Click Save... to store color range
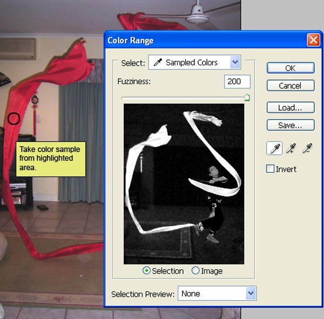324x319 pixels. click(290, 125)
